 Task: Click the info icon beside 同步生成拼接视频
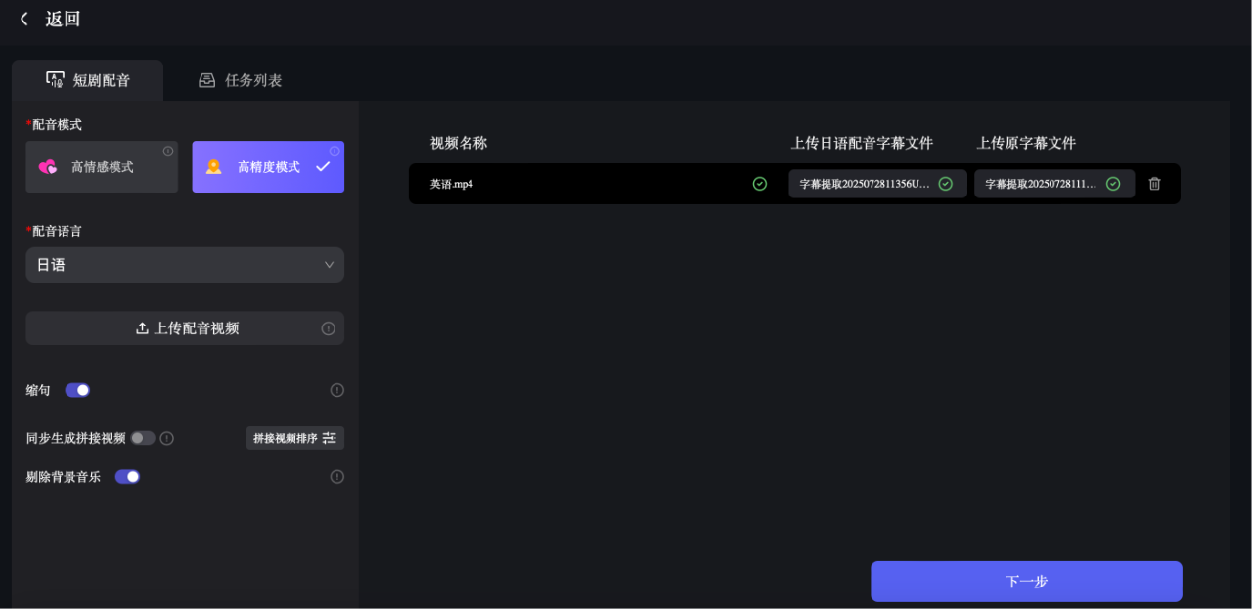(166, 438)
